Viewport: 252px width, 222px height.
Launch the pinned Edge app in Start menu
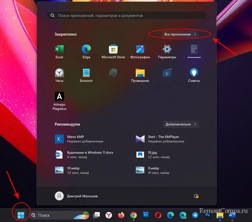[x=86, y=52]
